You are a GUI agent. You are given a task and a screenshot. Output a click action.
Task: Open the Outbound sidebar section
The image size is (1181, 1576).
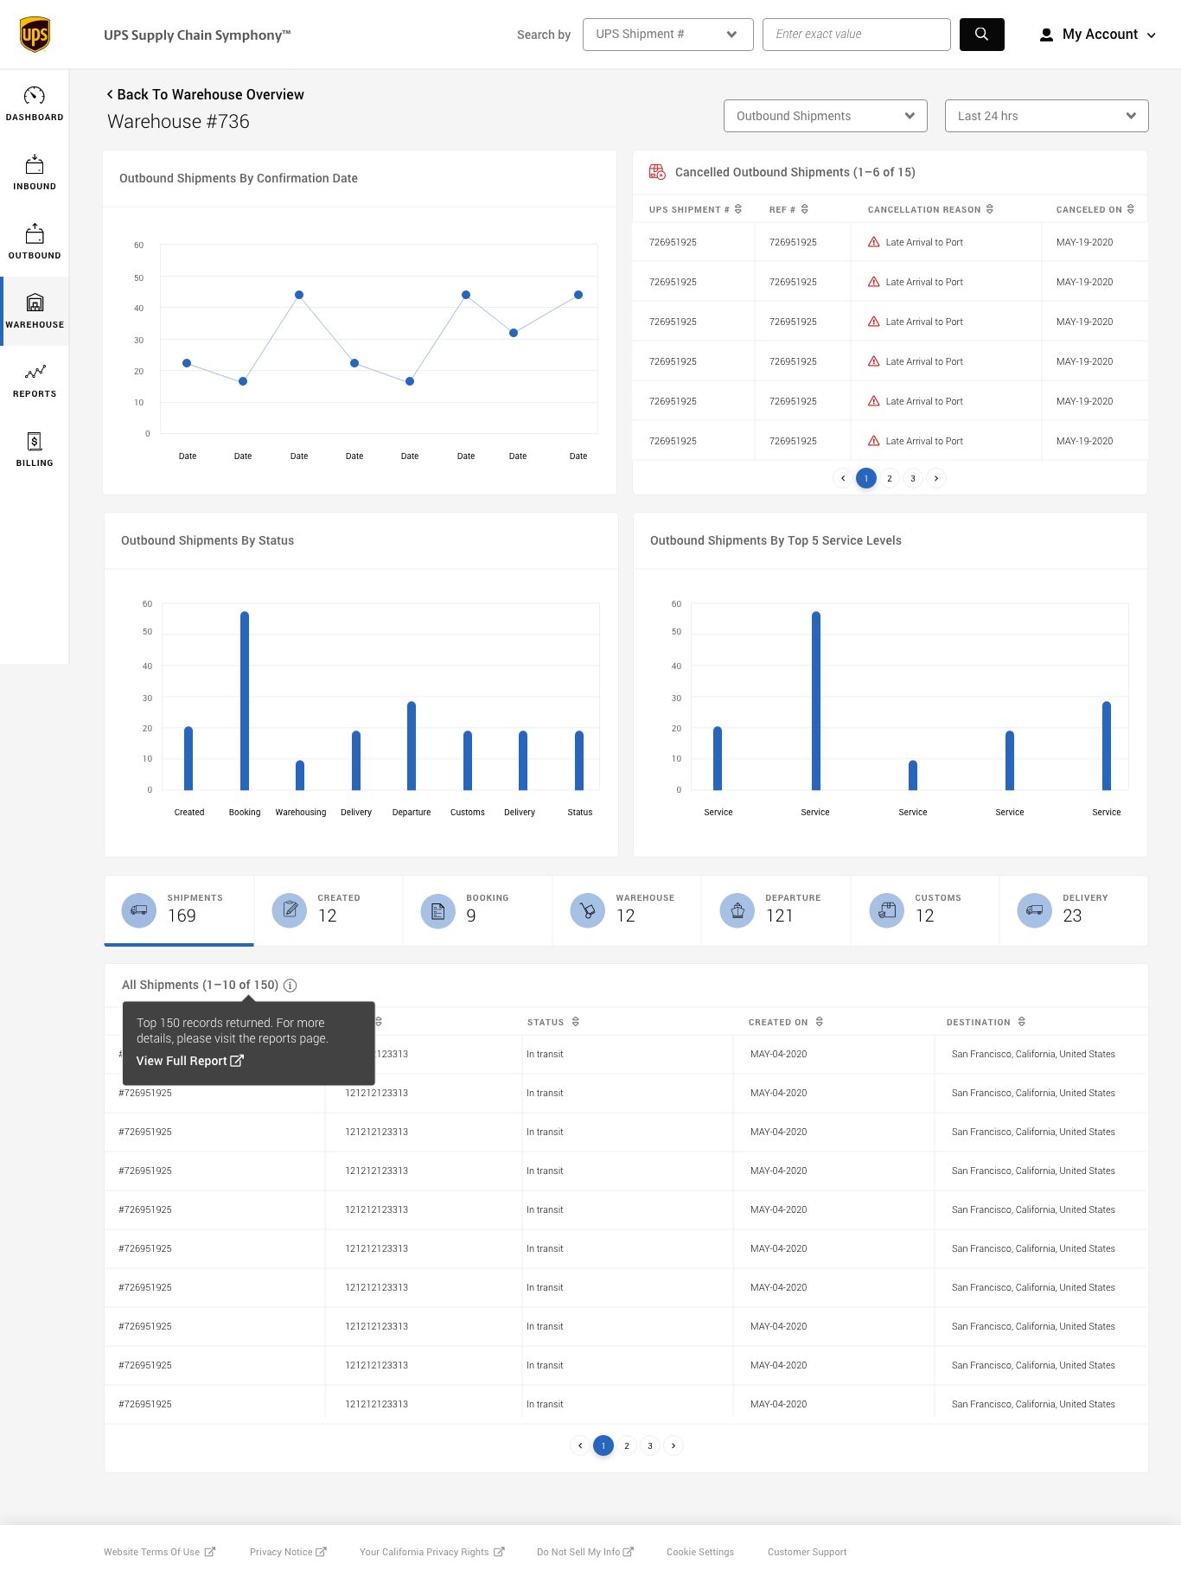pos(35,242)
